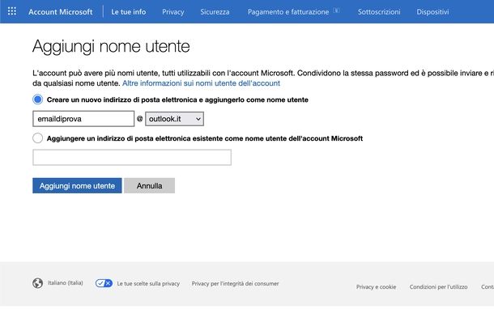Click the globe language icon
This screenshot has height=326, width=494.
coord(37,283)
